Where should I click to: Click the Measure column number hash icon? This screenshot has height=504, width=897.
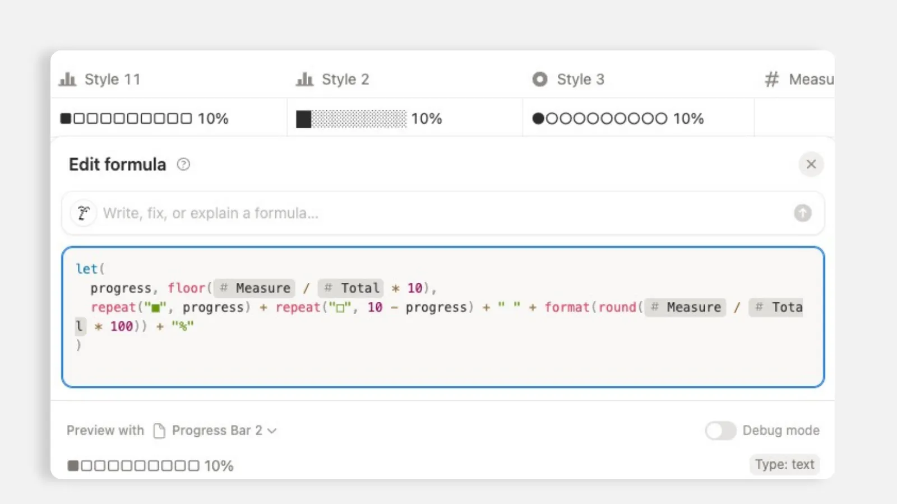click(x=772, y=79)
